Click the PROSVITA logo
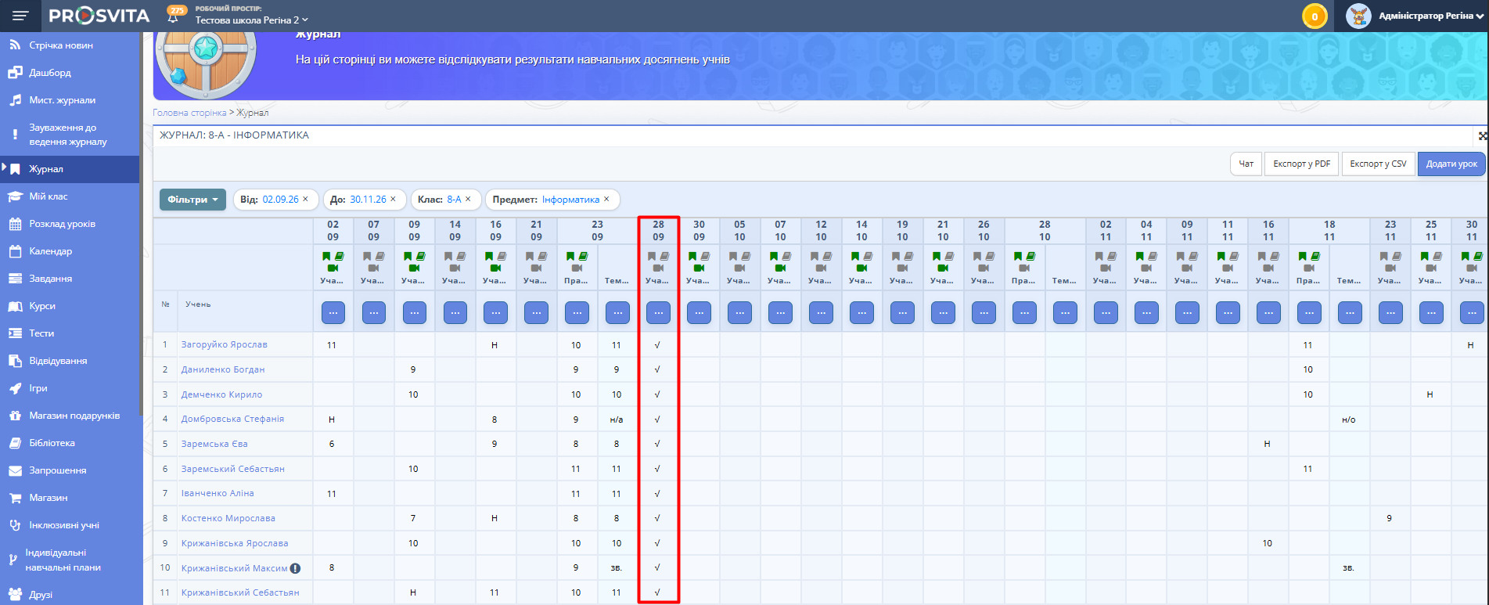Viewport: 1489px width, 605px height. 99,16
